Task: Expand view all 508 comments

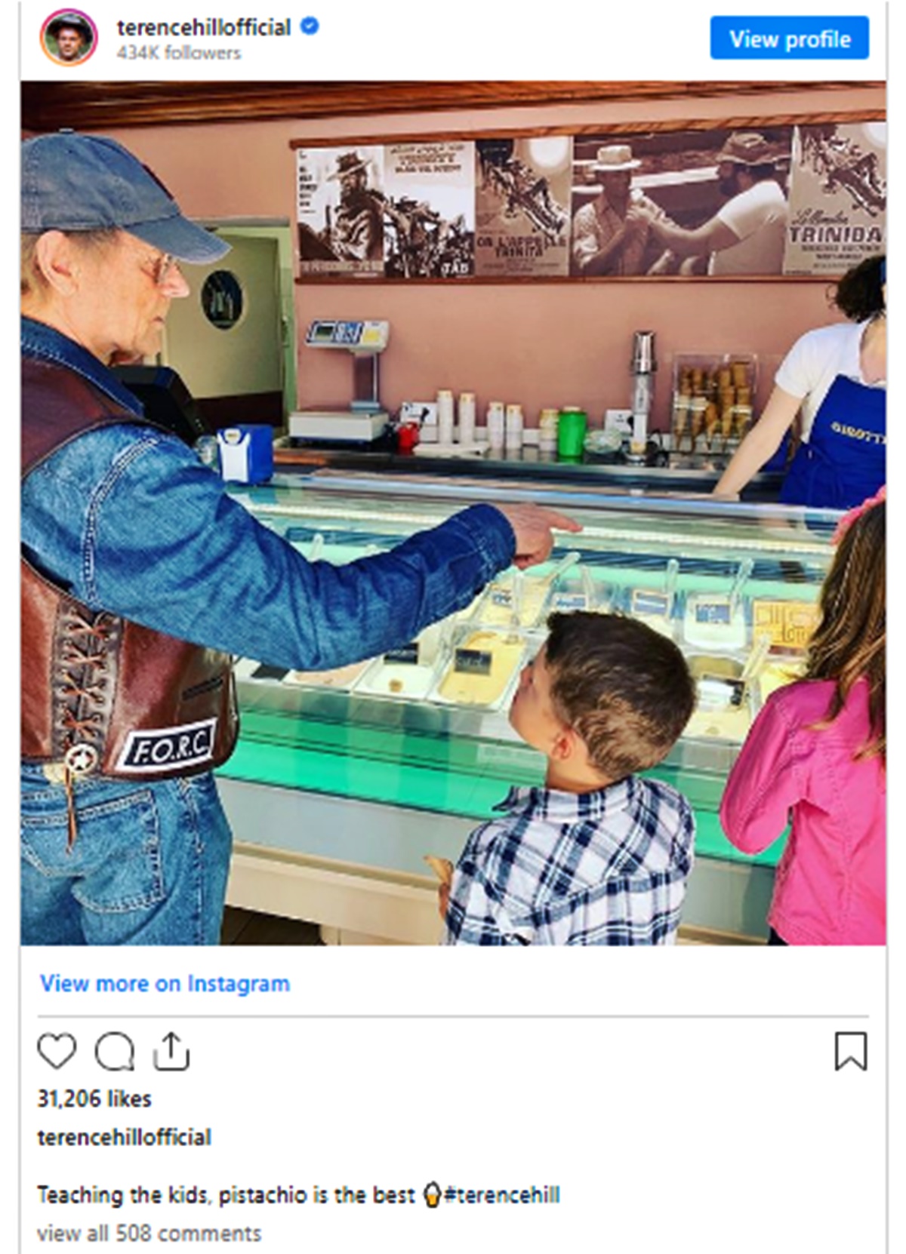Action: (149, 1234)
